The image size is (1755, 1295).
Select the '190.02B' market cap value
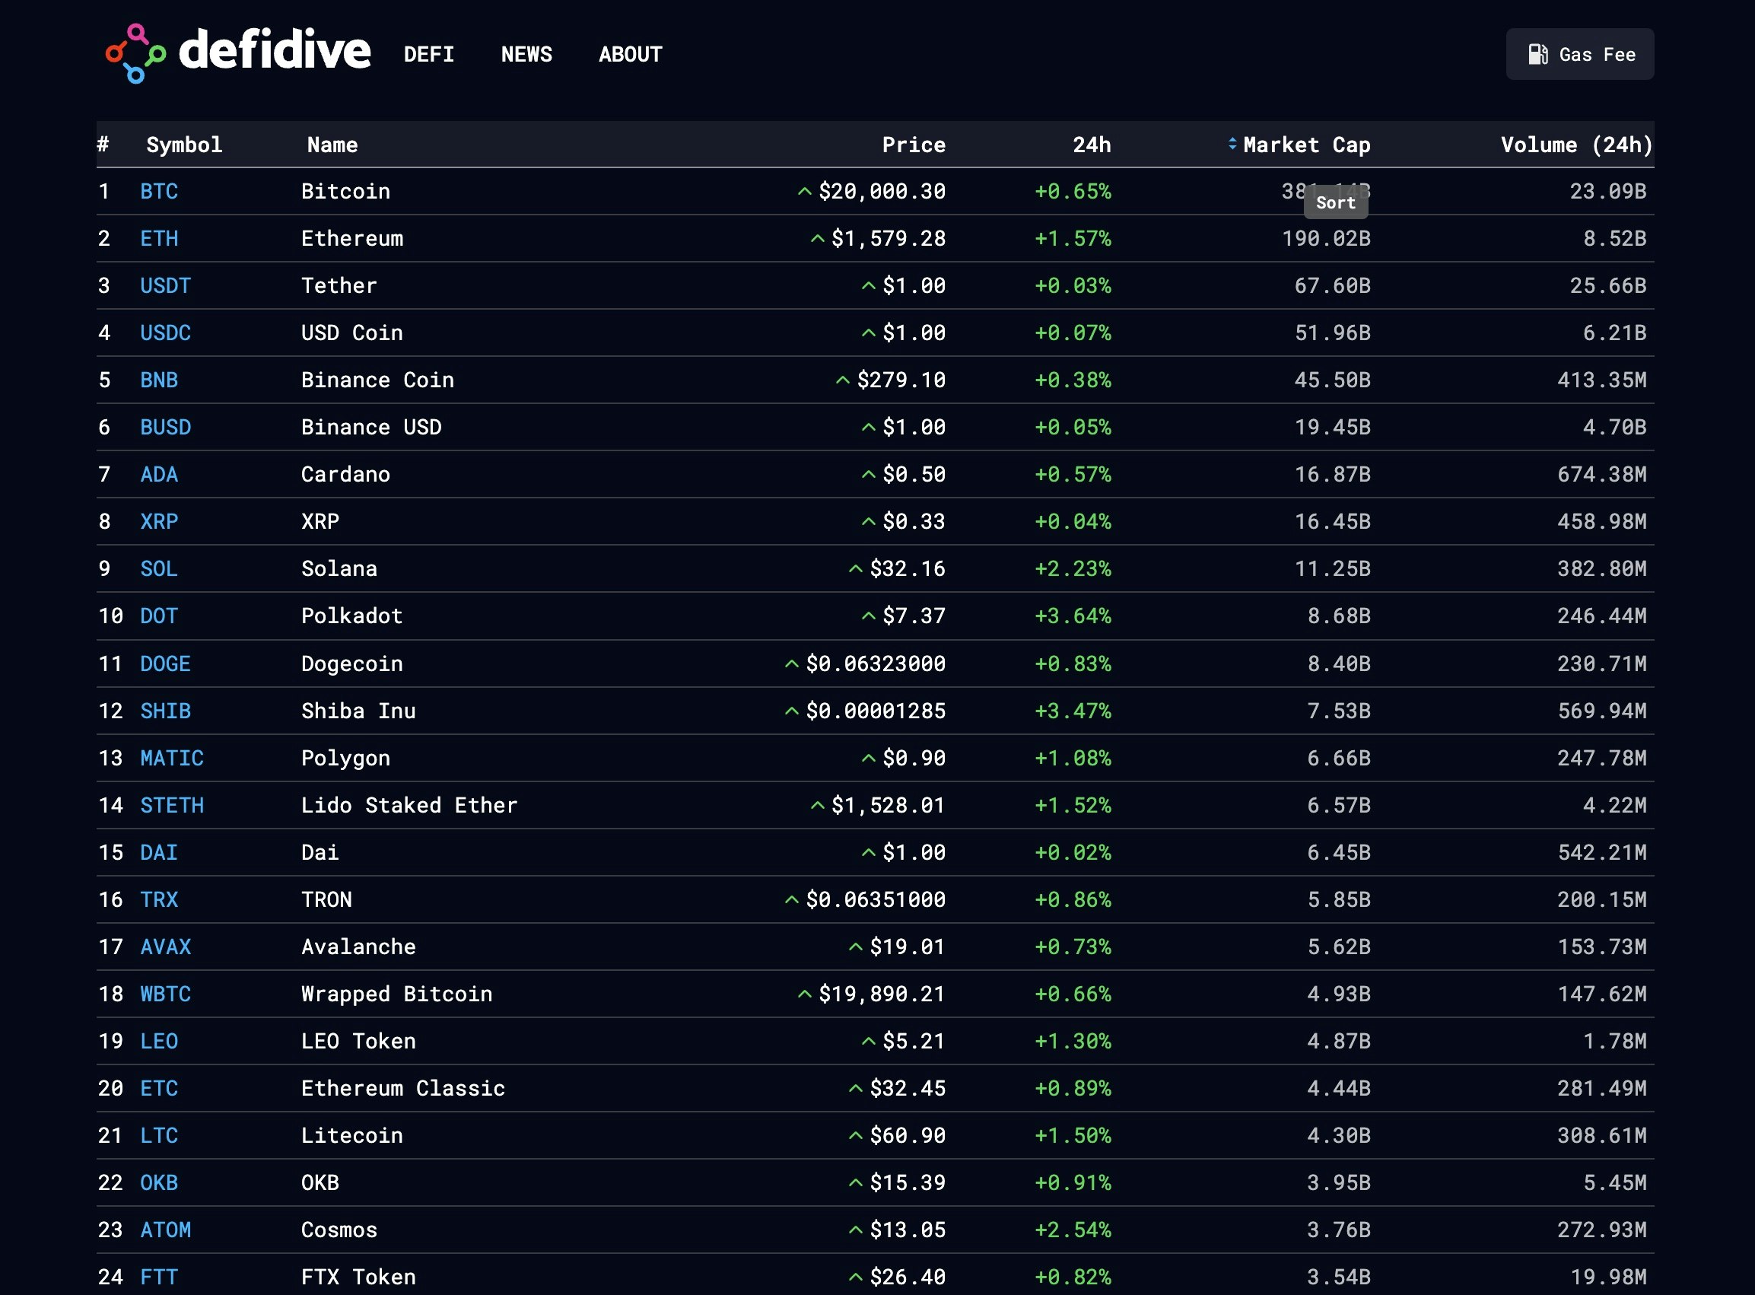(x=1326, y=238)
